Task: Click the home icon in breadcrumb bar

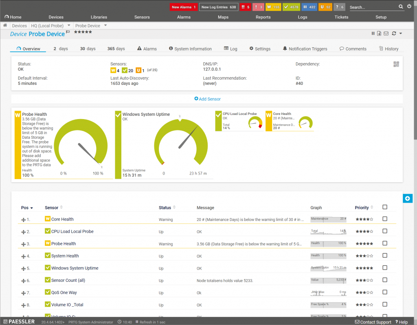Action: [5, 26]
